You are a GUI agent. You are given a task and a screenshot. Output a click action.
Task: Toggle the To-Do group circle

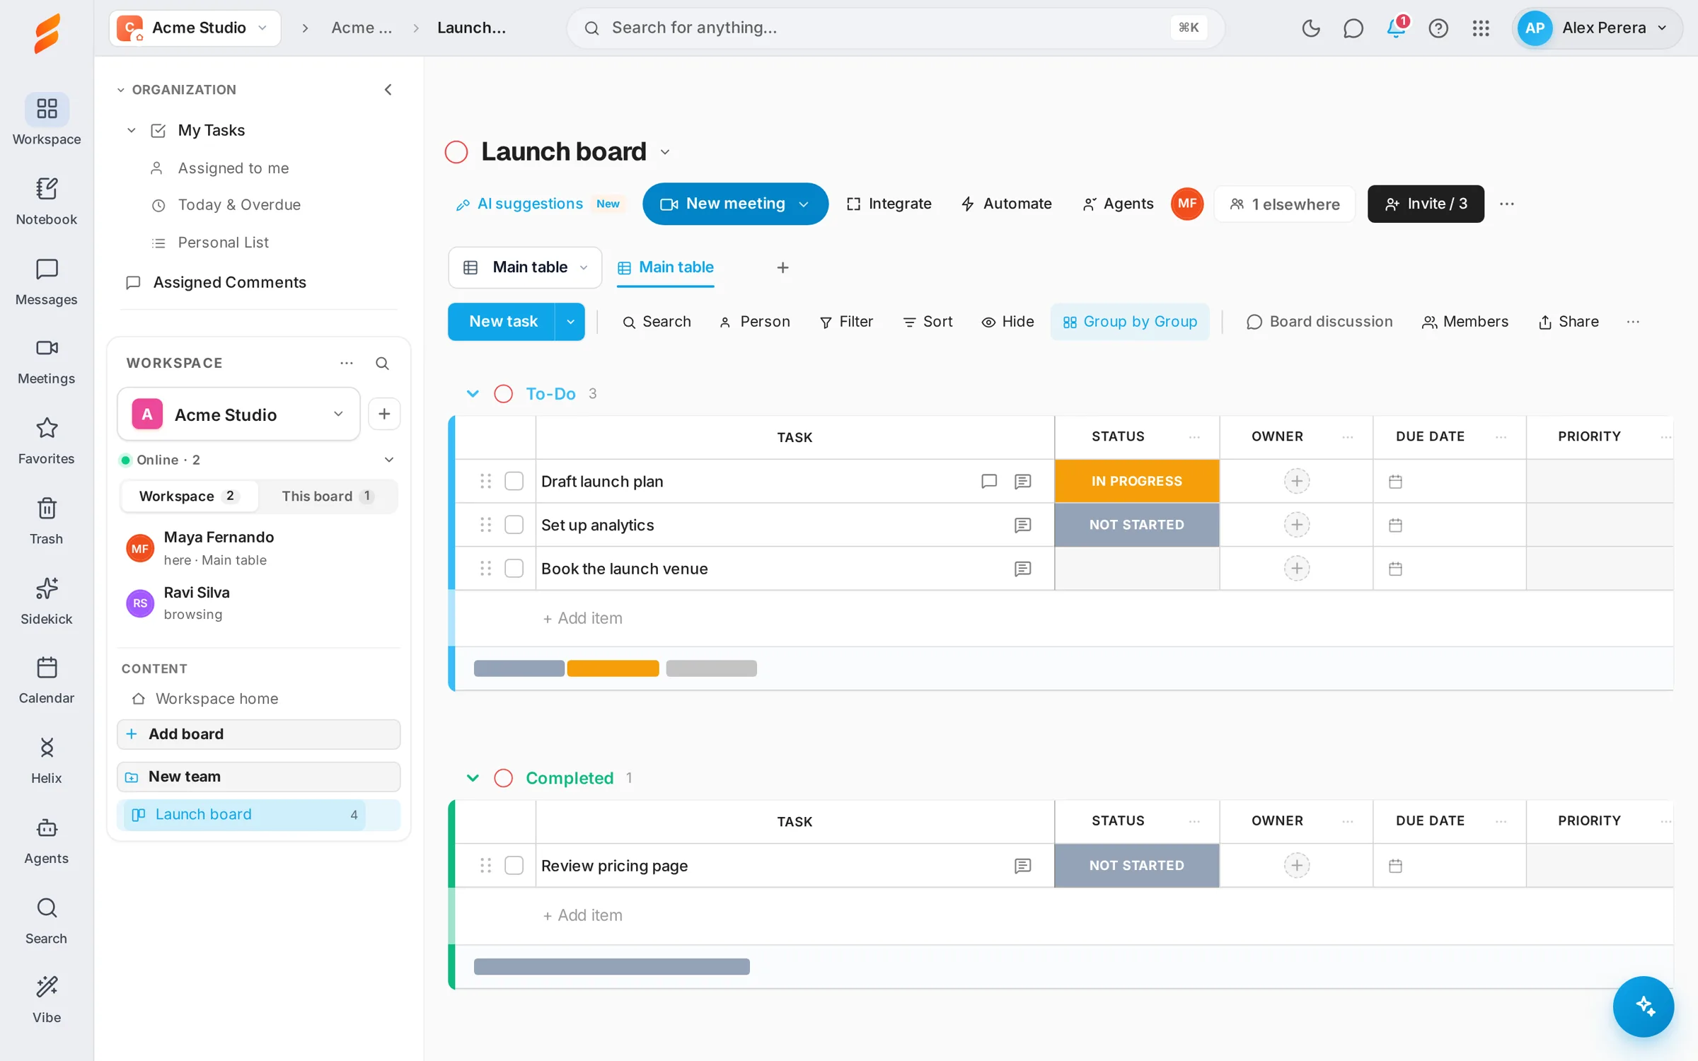coord(503,394)
